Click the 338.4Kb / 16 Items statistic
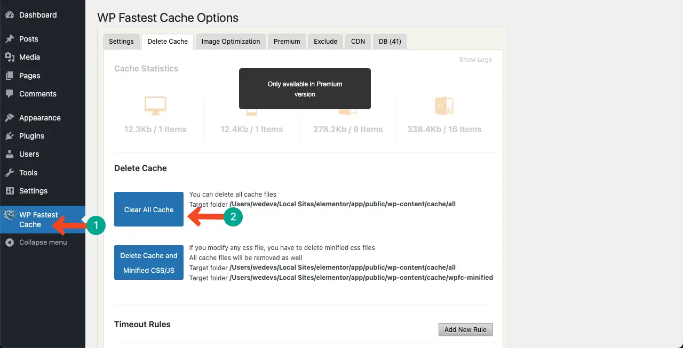The width and height of the screenshot is (683, 348). pyautogui.click(x=444, y=130)
